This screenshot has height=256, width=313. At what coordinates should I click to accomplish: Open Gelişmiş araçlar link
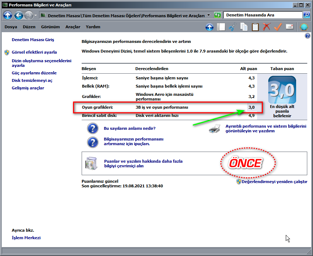coord(28,88)
